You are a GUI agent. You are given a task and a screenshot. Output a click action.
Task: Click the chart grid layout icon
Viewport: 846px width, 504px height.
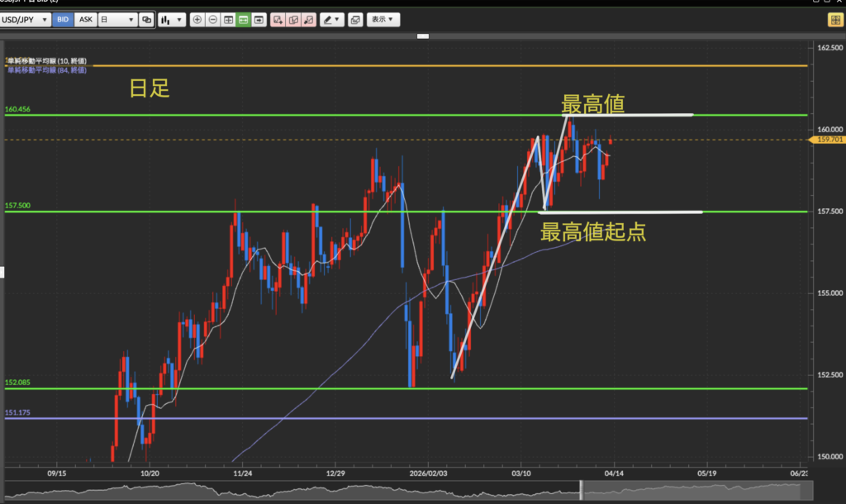click(228, 19)
